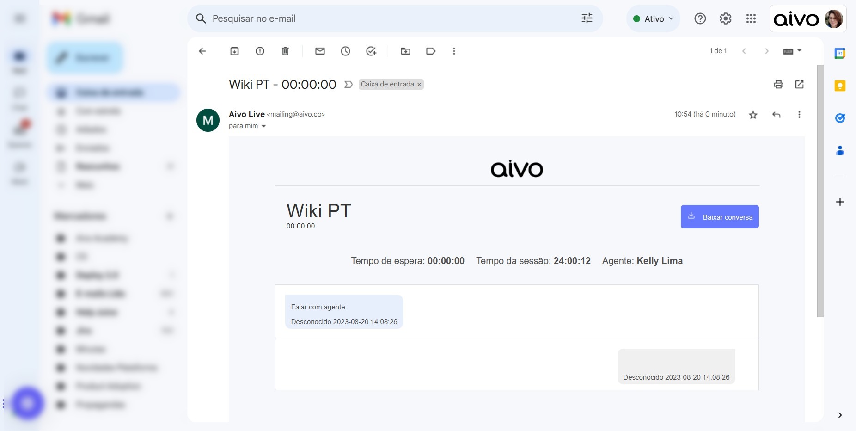Click the sender avatar M
The height and width of the screenshot is (431, 856).
tap(208, 120)
